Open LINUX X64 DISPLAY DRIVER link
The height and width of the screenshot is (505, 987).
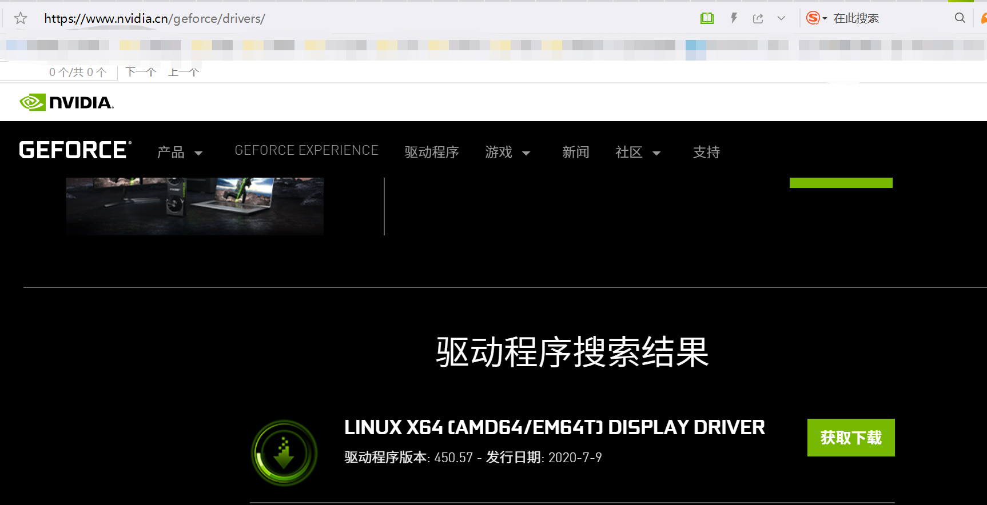[555, 427]
